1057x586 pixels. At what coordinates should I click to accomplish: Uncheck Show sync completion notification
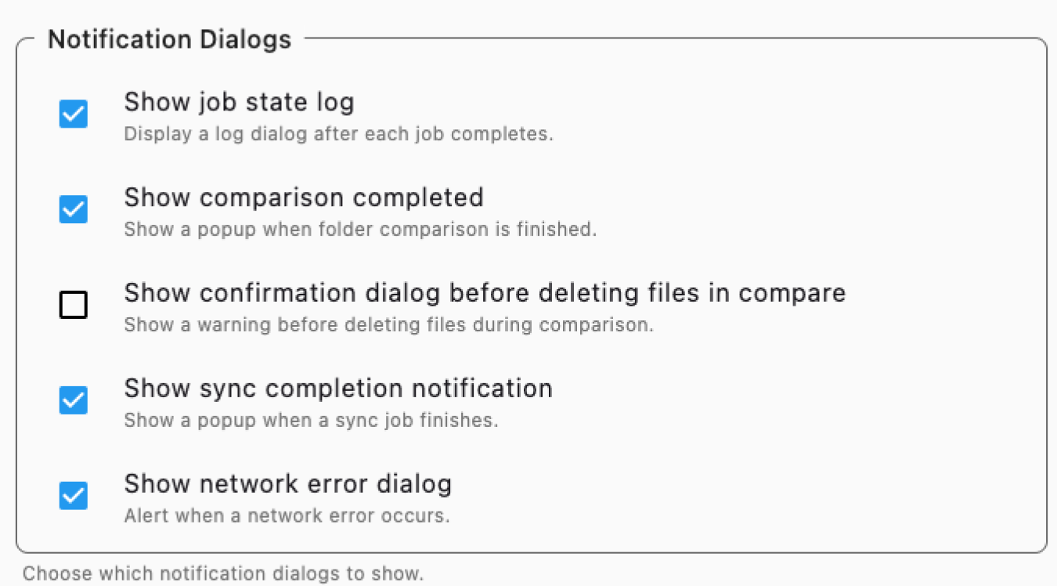73,400
